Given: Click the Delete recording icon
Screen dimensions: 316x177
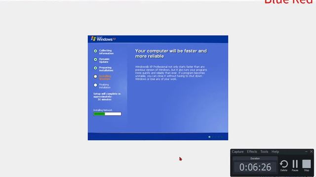Looking at the screenshot, I should 284,166.
